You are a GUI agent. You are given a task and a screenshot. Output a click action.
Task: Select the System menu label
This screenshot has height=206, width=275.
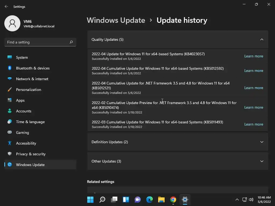click(22, 57)
